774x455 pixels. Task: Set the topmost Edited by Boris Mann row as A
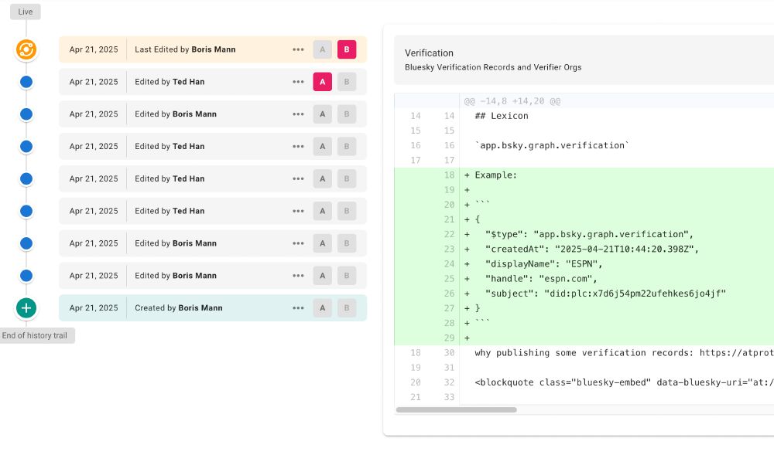[322, 114]
